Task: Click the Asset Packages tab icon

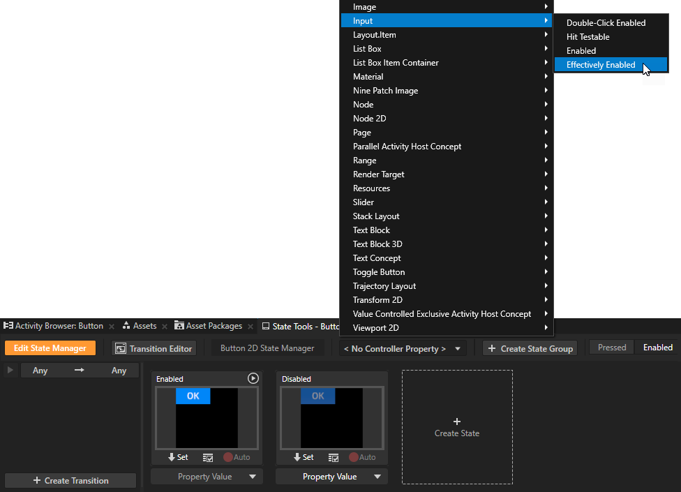Action: [x=179, y=325]
